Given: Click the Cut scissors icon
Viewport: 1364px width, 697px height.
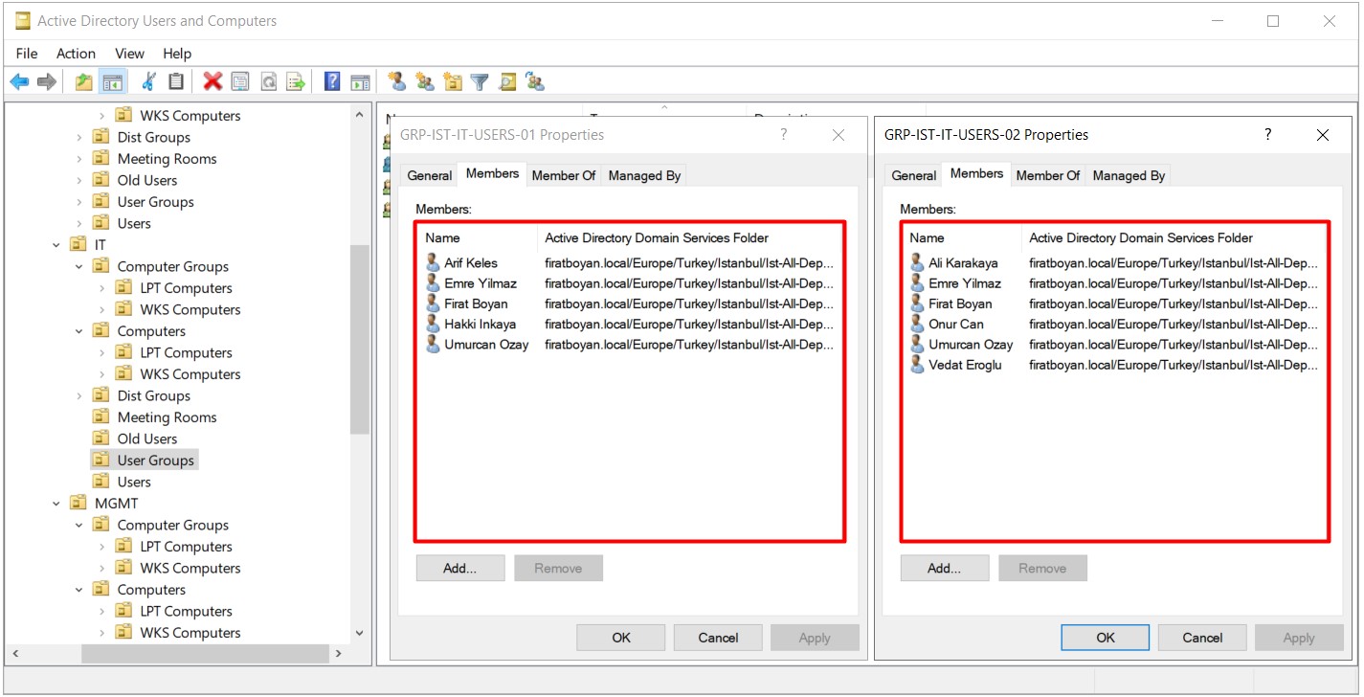Looking at the screenshot, I should [148, 82].
